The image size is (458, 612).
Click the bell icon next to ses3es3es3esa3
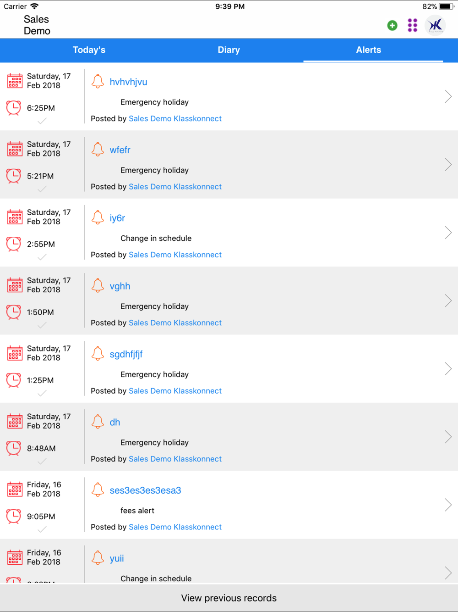(x=98, y=490)
